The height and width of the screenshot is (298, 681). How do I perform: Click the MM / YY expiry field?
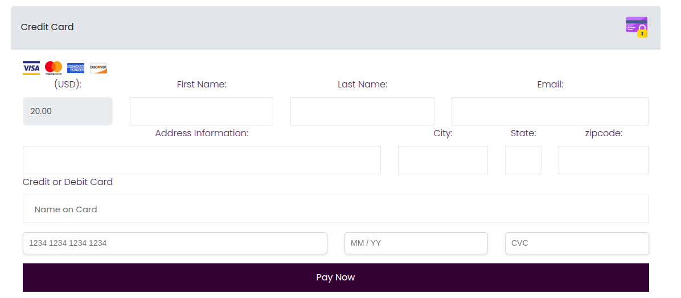(x=416, y=243)
